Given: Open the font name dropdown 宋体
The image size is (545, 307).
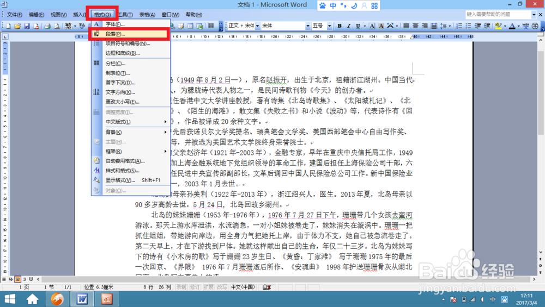Looking at the screenshot, I should [x=307, y=26].
